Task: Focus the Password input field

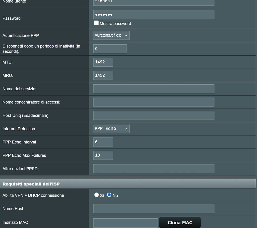Action: click(x=154, y=15)
